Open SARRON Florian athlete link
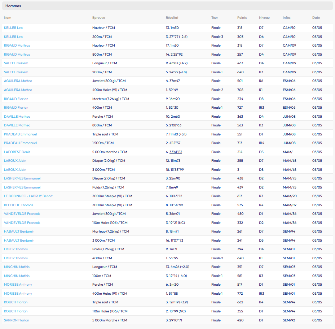Screen dimensions: 335x329 [17, 320]
